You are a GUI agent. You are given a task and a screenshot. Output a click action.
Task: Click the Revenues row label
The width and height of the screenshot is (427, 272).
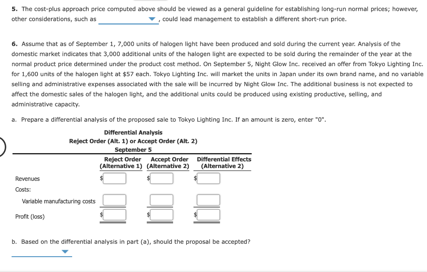(28, 178)
